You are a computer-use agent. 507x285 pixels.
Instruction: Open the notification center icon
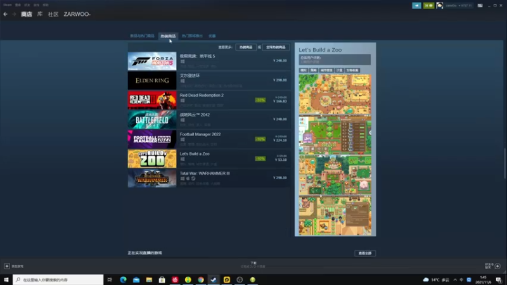click(499, 280)
